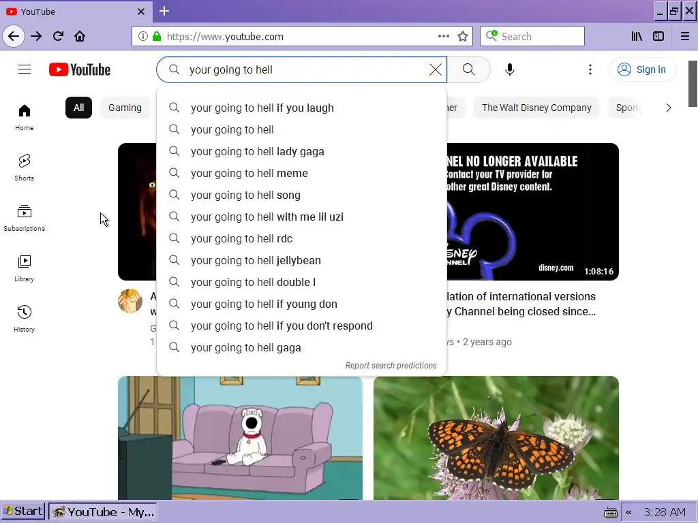
Task: Go to the YouTube logo homepage
Action: point(80,70)
